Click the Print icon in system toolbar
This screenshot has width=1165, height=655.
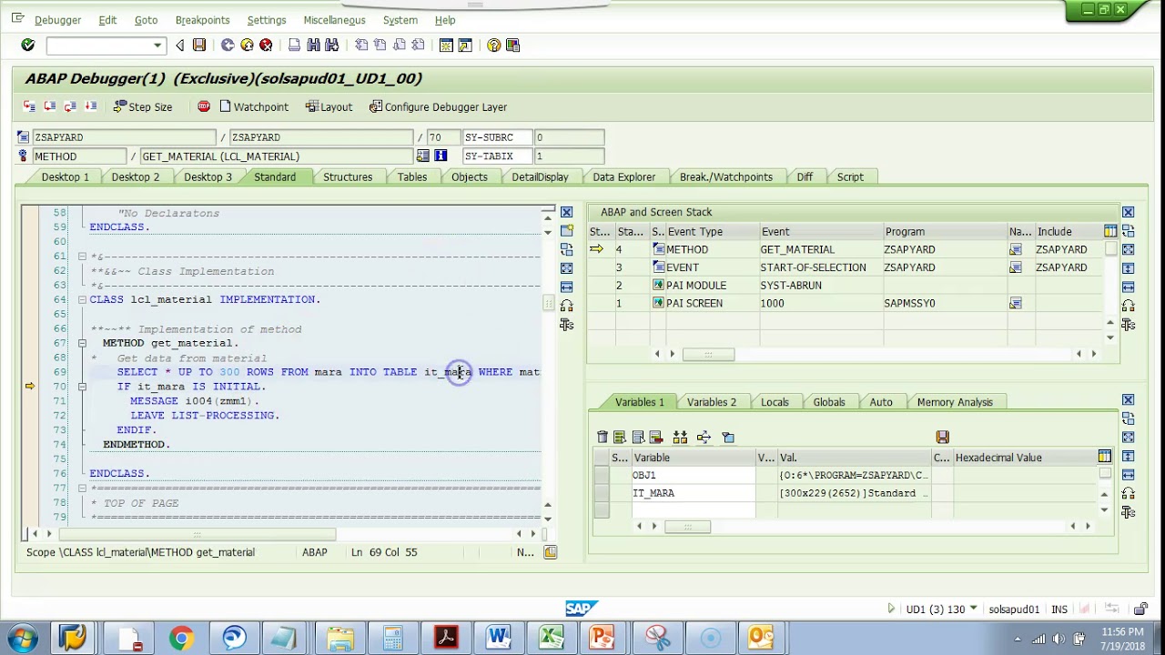pos(294,45)
